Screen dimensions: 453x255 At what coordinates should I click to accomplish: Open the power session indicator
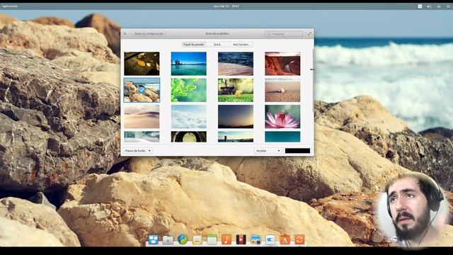pos(448,6)
